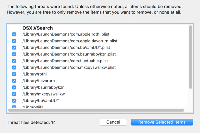
Task: Select the /Library/LaunchDaemons/com.fluctuable.plist path text
Action: tap(64, 61)
